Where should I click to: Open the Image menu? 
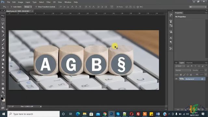pyautogui.click(x=20, y=2)
